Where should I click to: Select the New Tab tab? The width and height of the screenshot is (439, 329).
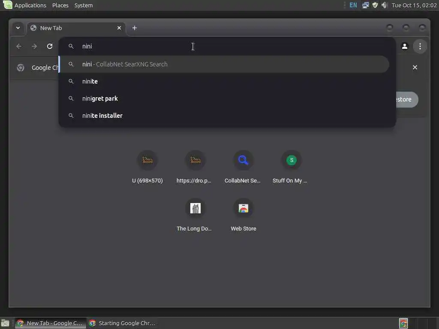pos(76,28)
